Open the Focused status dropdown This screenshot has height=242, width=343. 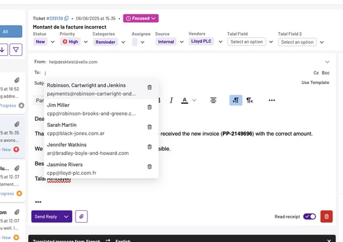(141, 18)
